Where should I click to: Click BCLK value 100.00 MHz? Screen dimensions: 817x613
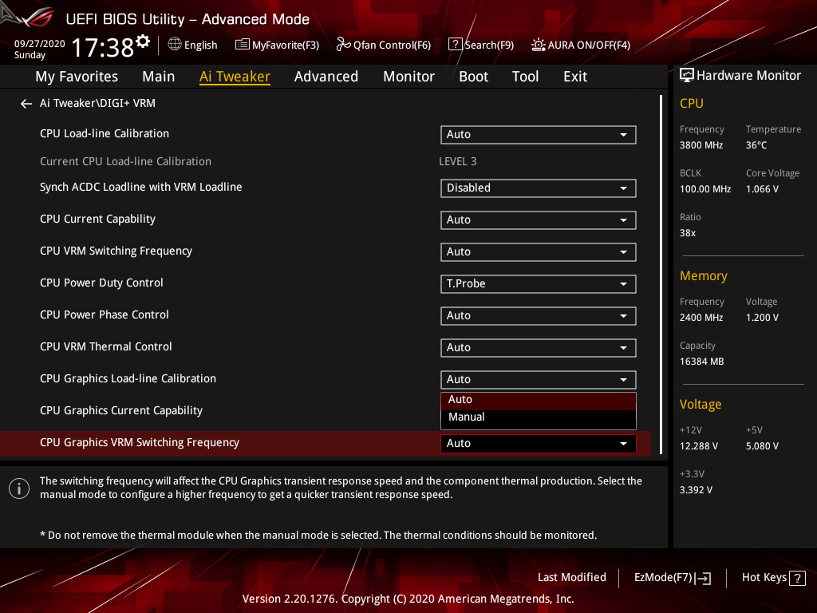(705, 189)
